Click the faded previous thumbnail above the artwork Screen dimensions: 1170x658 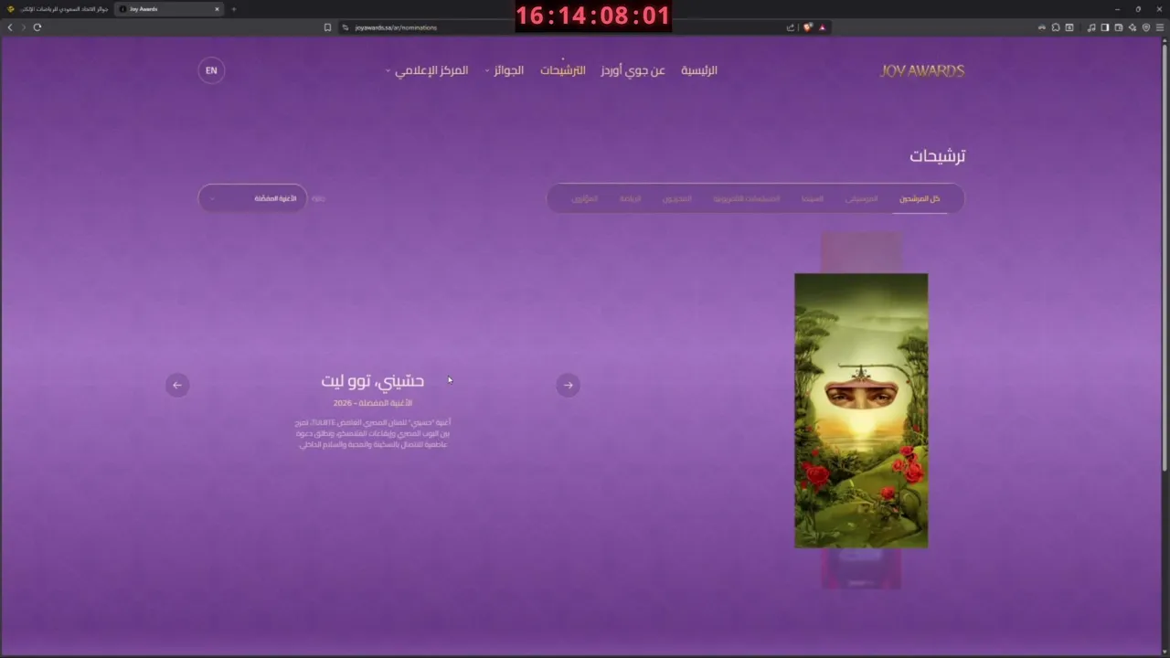[861, 252]
